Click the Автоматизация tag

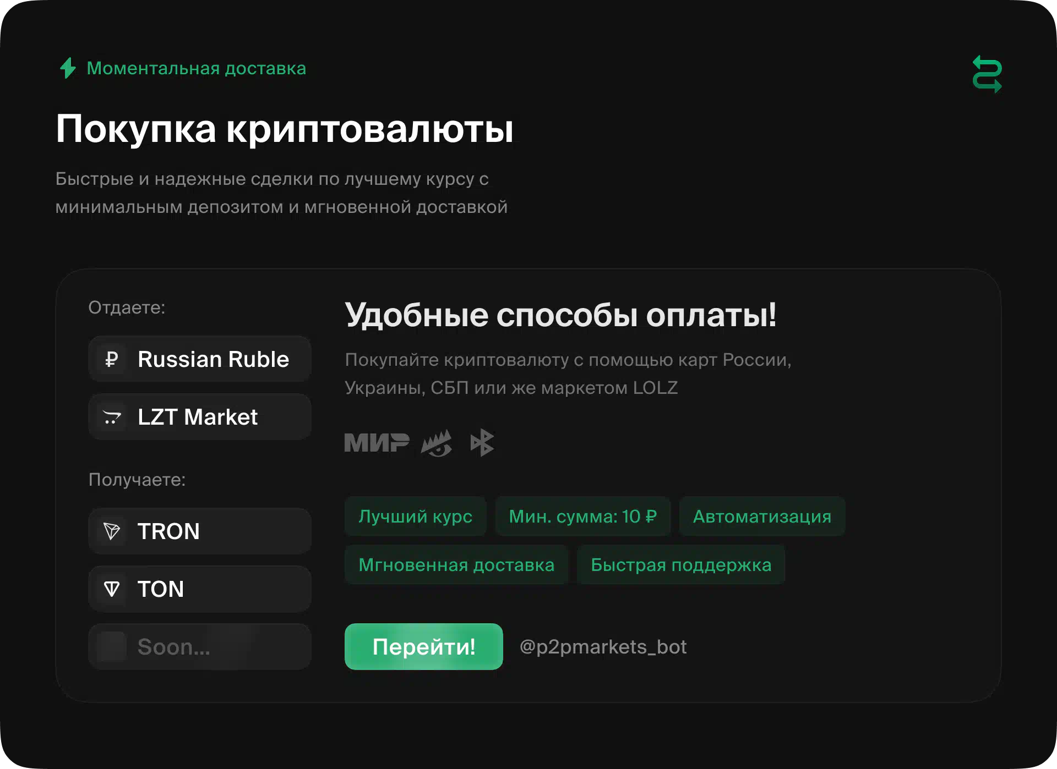pyautogui.click(x=761, y=517)
